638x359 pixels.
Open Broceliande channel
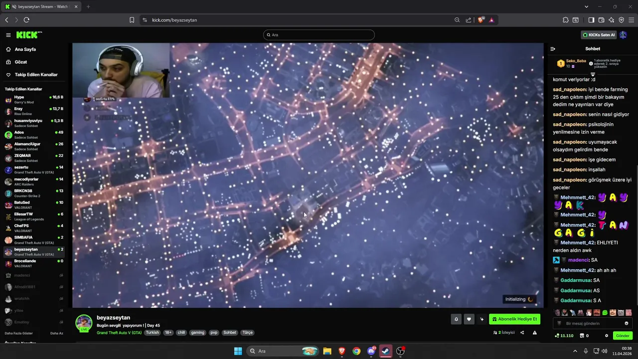(34, 263)
